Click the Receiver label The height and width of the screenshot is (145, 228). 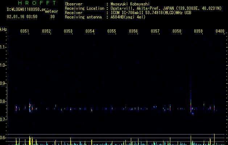click(74, 13)
